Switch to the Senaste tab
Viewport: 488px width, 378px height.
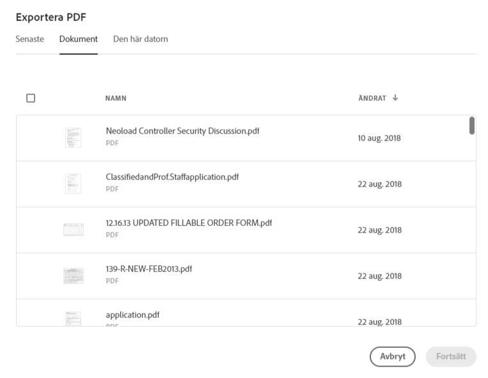click(30, 39)
